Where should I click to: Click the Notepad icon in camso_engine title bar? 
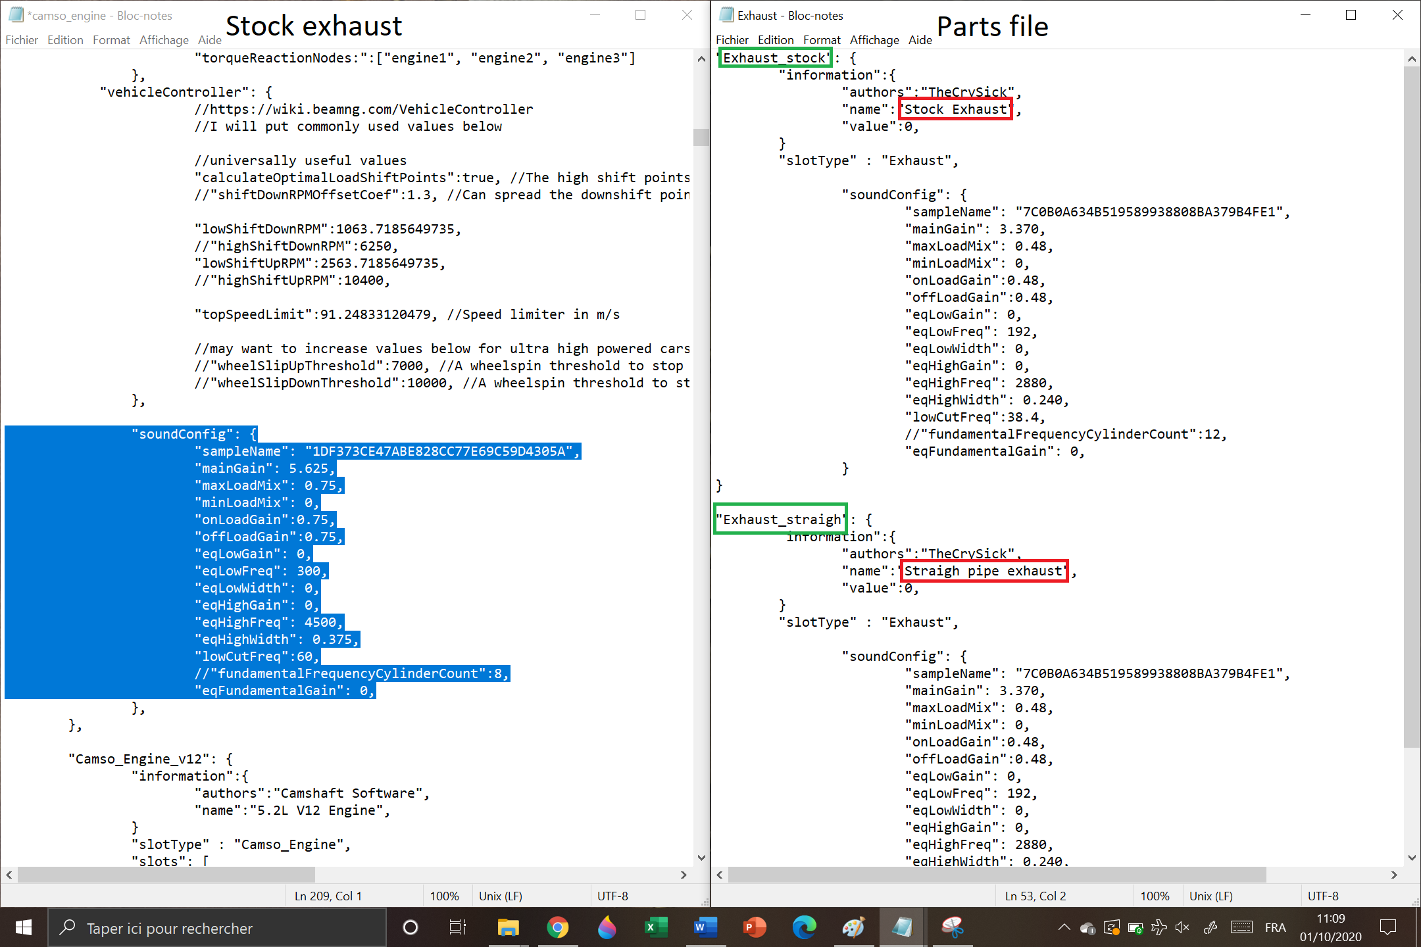pos(16,14)
